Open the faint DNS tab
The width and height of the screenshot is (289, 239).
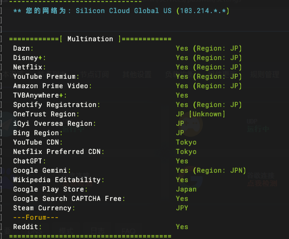pyautogui.click(x=35, y=231)
